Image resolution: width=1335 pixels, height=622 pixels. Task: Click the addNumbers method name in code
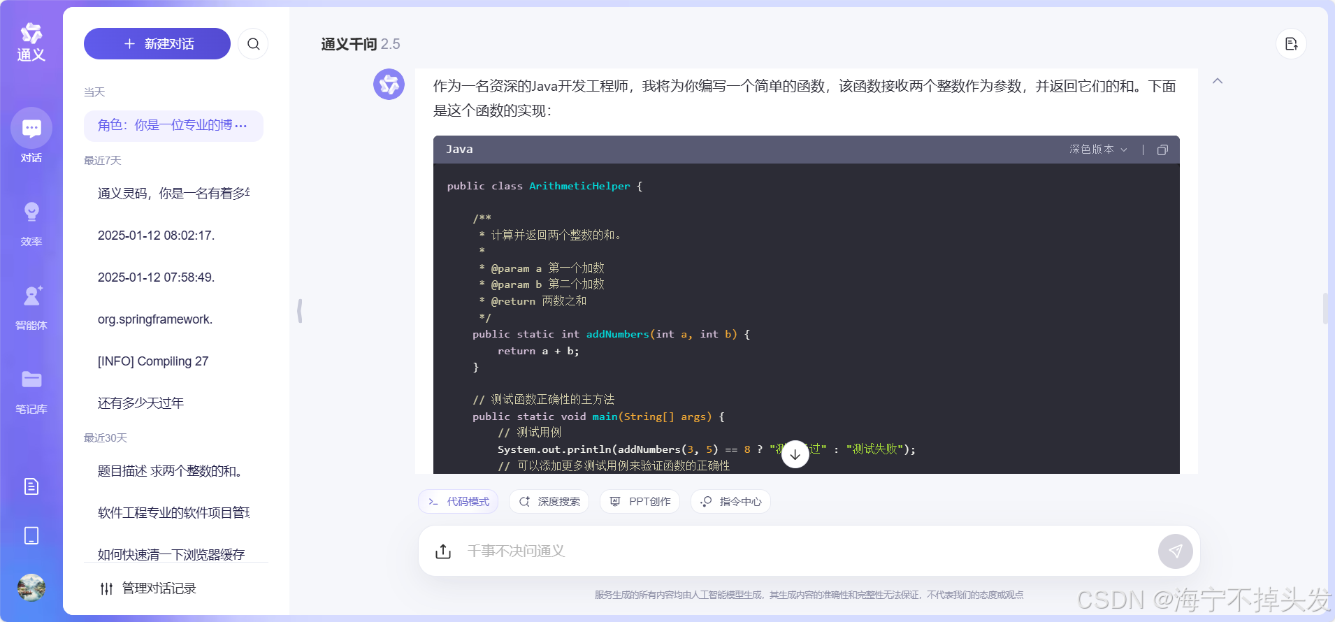[x=618, y=334]
